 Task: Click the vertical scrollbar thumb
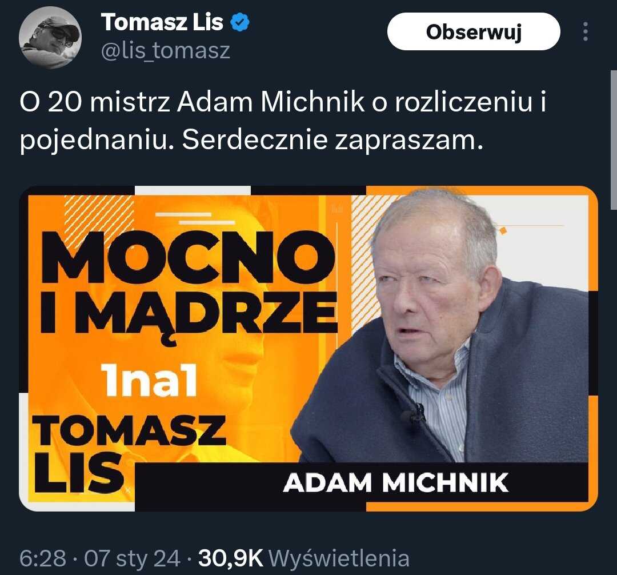(614, 139)
